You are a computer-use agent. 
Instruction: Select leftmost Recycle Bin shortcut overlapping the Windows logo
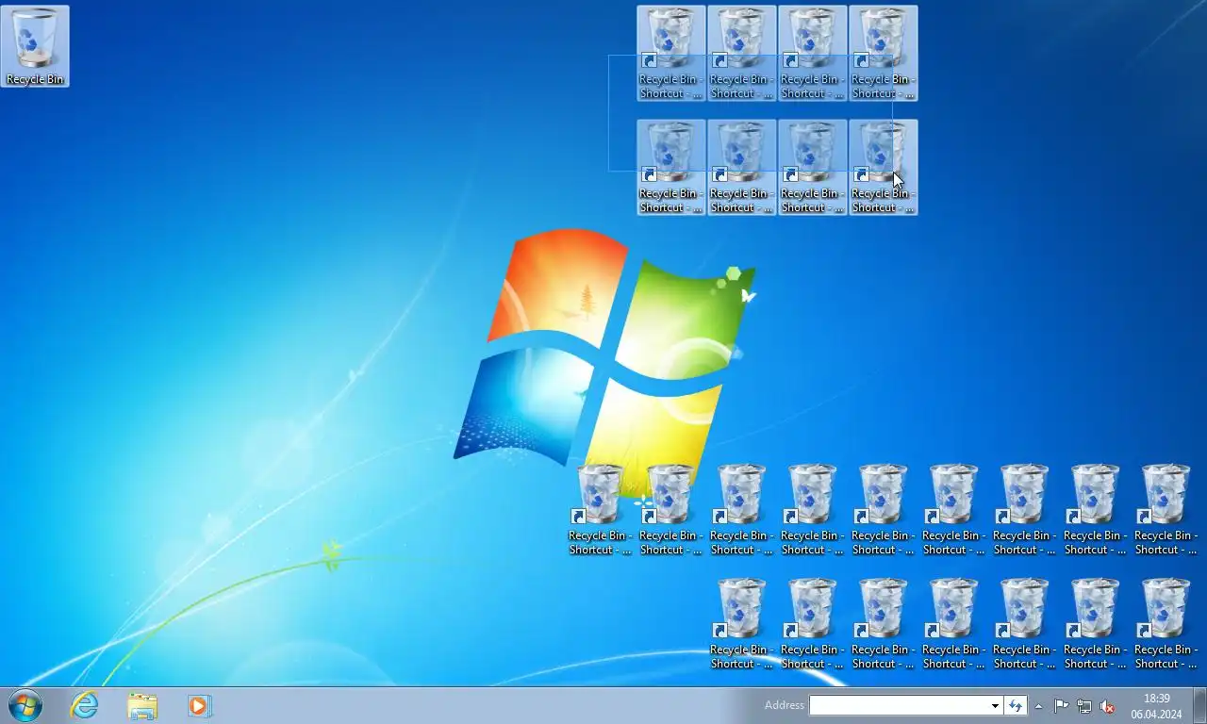601,509
